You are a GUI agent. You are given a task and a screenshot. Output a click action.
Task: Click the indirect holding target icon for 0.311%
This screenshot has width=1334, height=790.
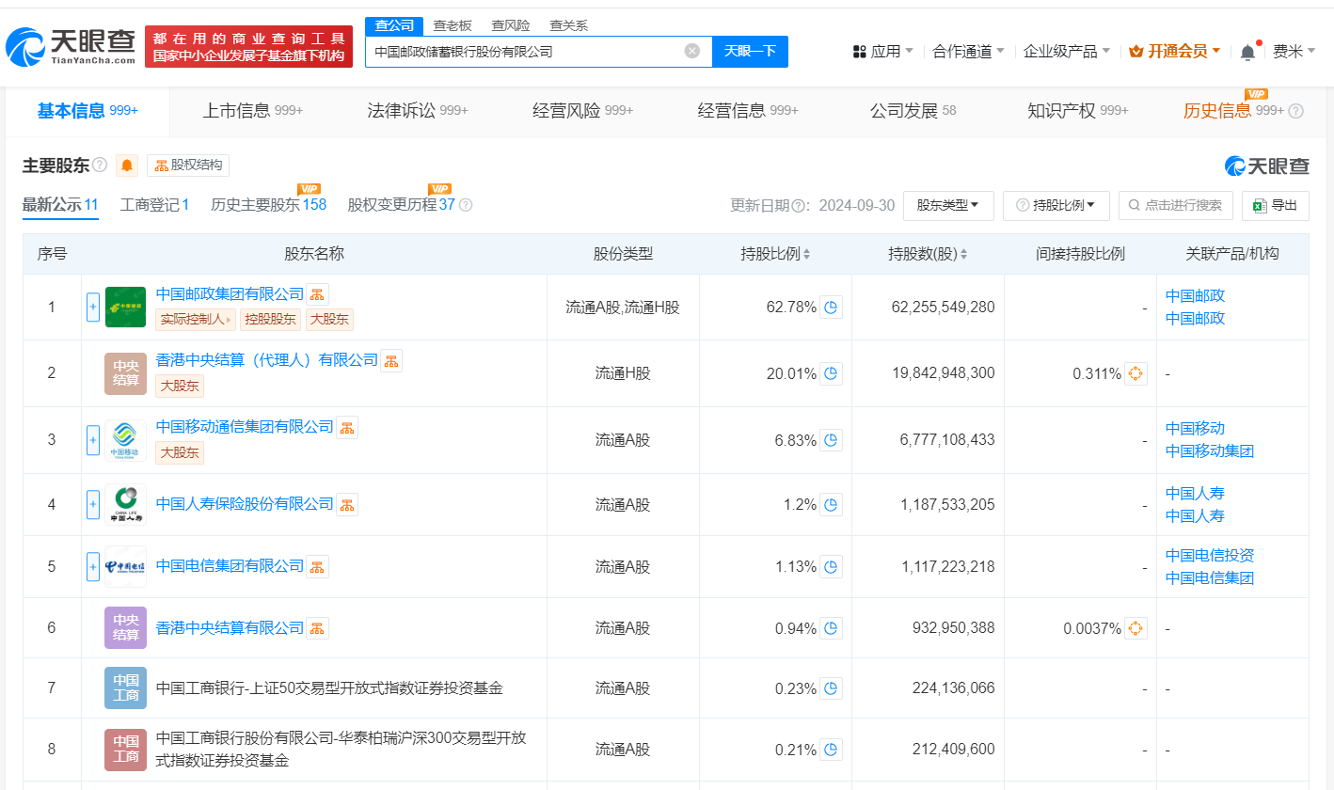[x=1135, y=373]
